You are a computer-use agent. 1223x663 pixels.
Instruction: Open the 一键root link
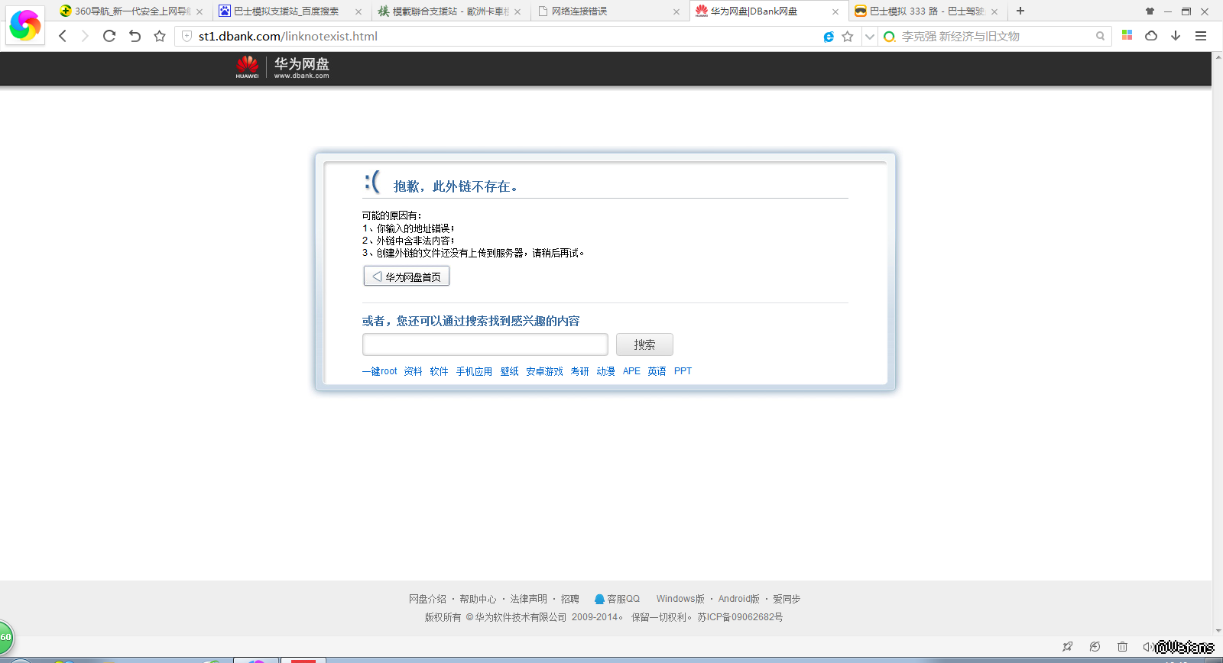(380, 371)
